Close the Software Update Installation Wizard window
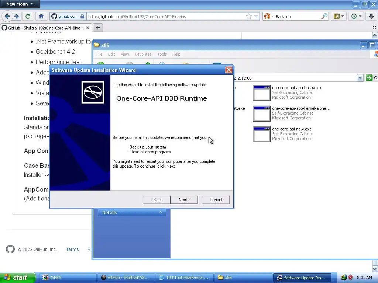Viewport: 378px width, 283px height. point(228,70)
